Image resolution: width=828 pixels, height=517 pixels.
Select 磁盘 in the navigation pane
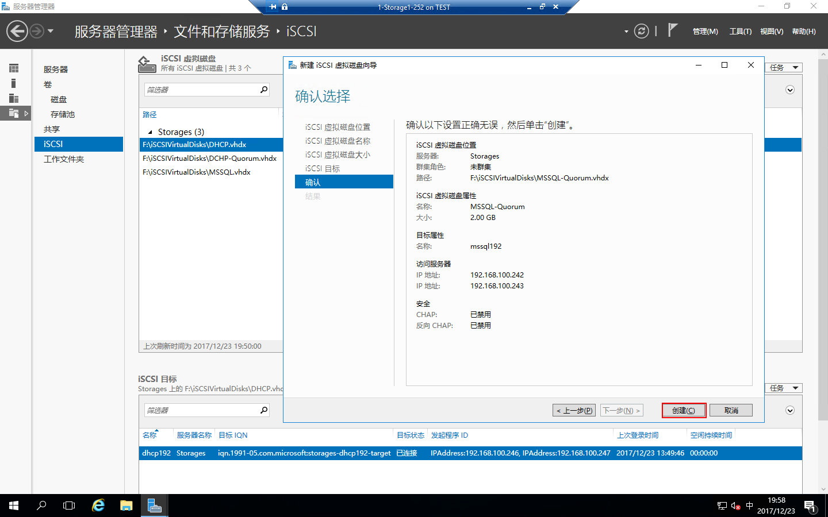(x=59, y=99)
